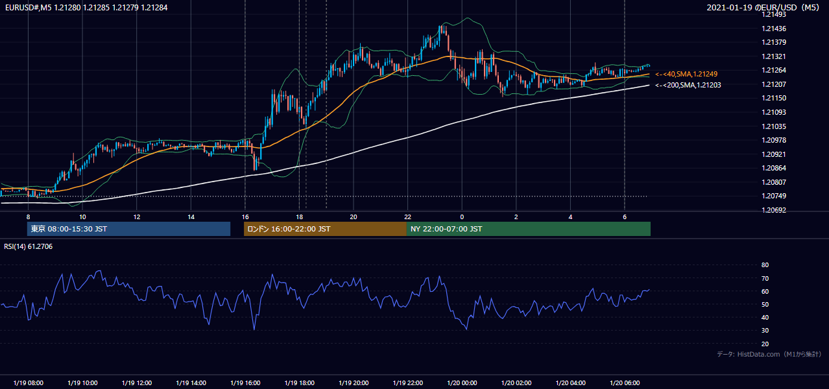Click price axis label 1.20692
This screenshot has width=829, height=389.
[774, 210]
